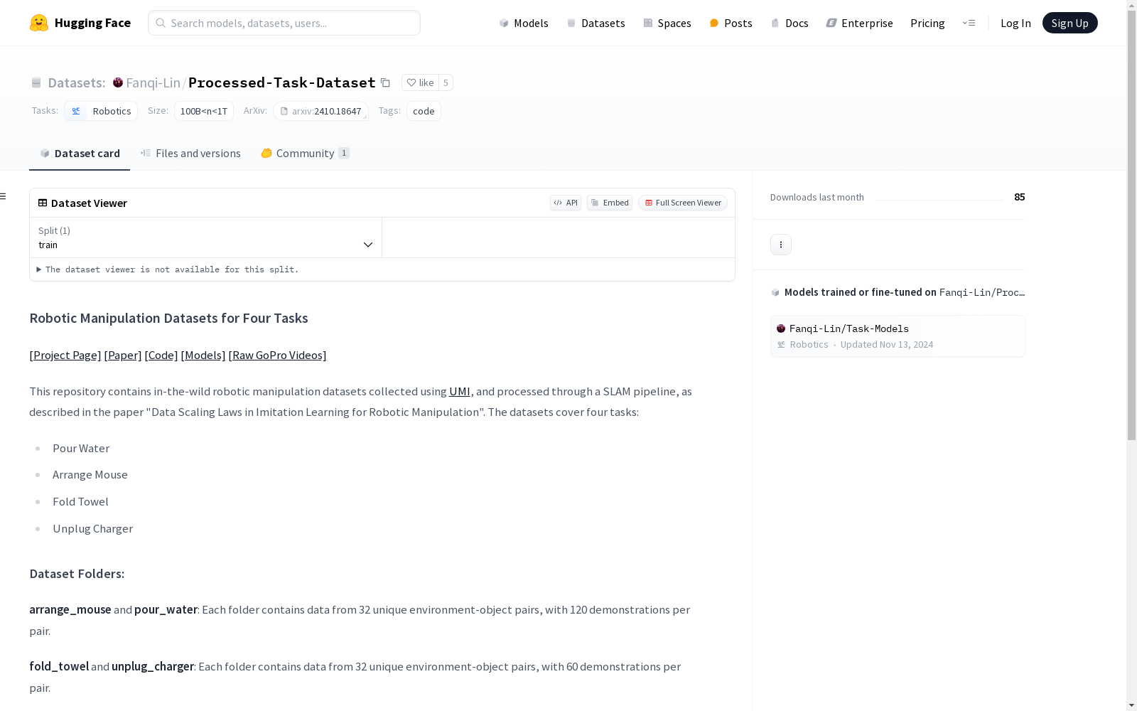The width and height of the screenshot is (1137, 711).
Task: Open the Project Page link
Action: [65, 355]
